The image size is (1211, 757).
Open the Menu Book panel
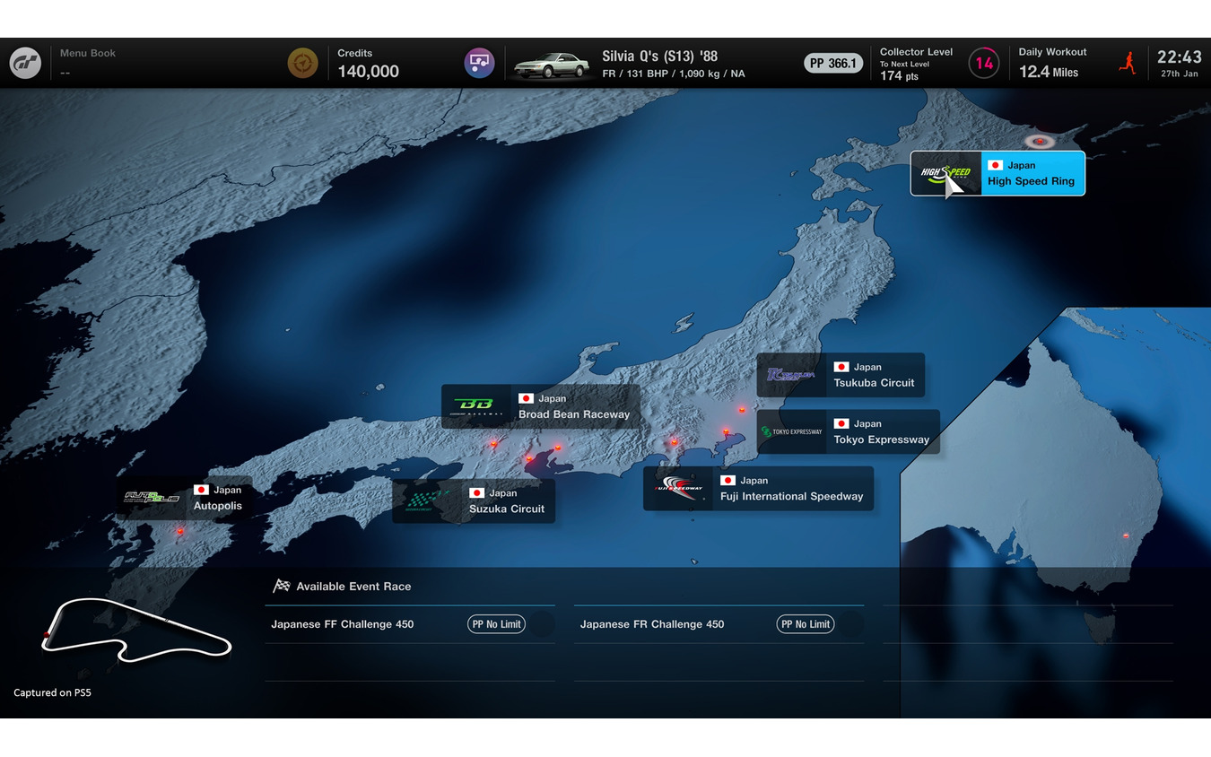pyautogui.click(x=88, y=63)
